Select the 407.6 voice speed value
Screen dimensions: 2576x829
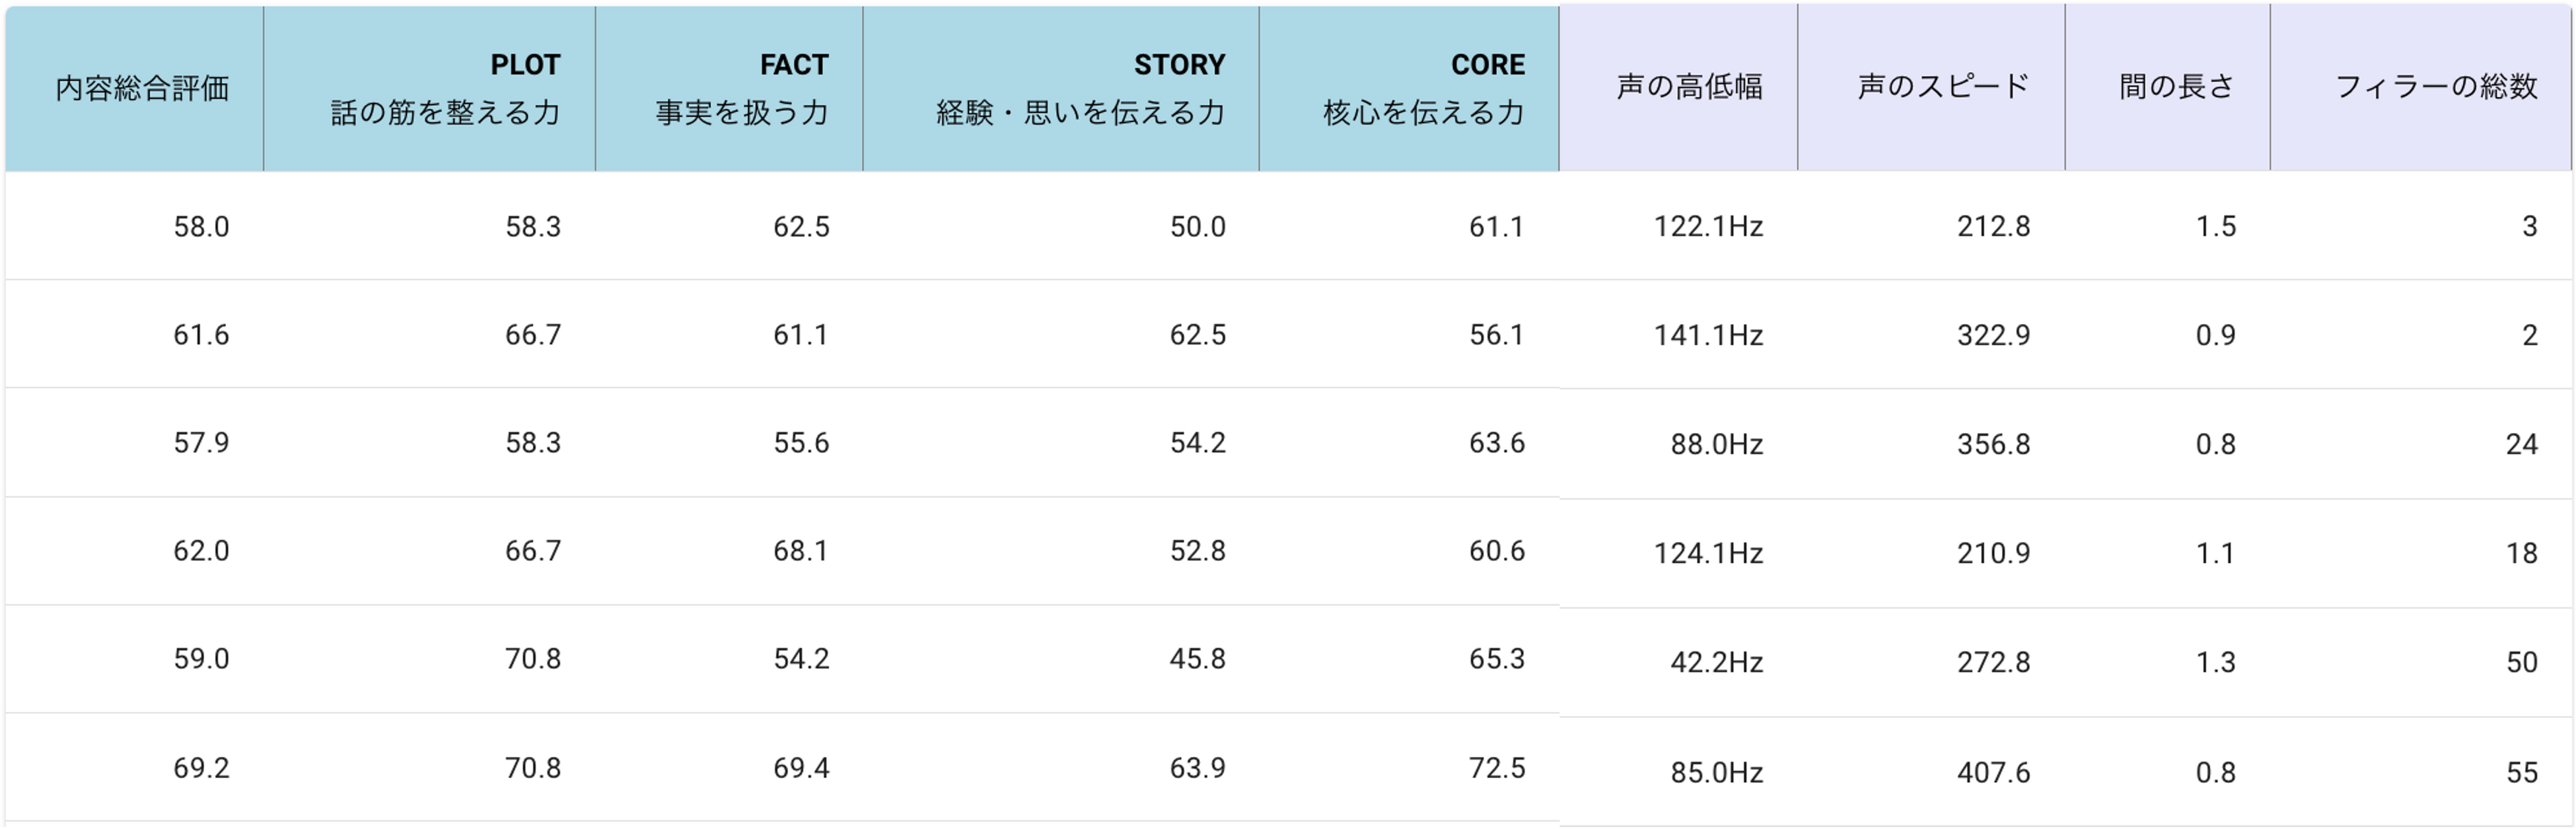1993,772
